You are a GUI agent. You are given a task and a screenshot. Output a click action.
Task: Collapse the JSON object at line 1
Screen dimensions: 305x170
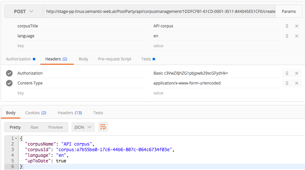[16, 139]
